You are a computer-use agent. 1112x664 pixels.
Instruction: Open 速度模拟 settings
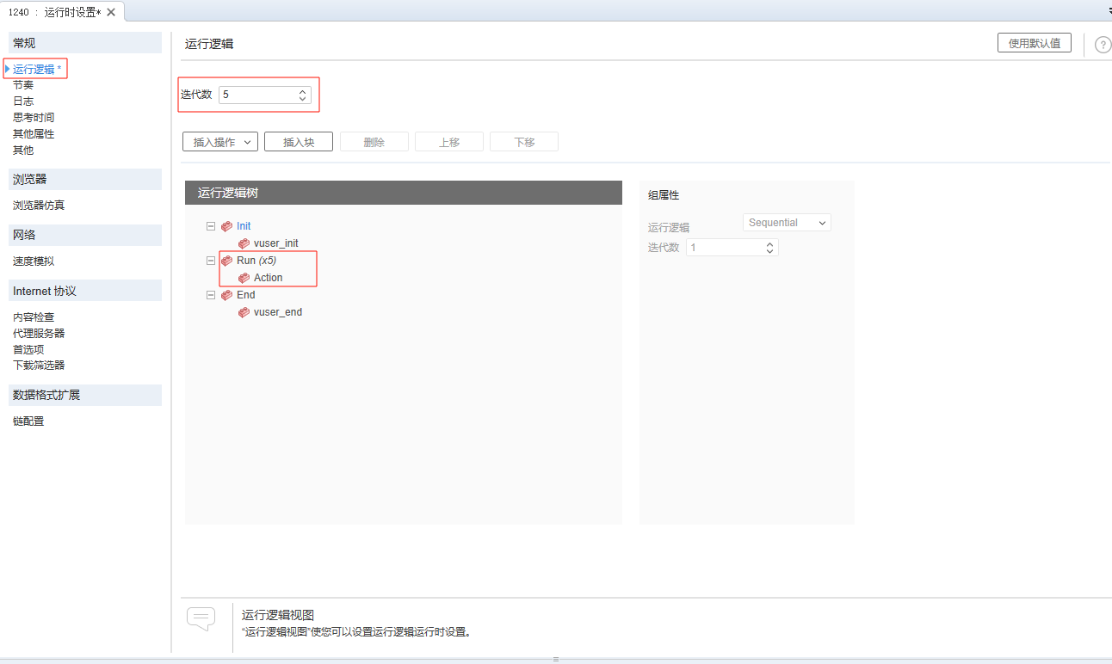[x=34, y=261]
